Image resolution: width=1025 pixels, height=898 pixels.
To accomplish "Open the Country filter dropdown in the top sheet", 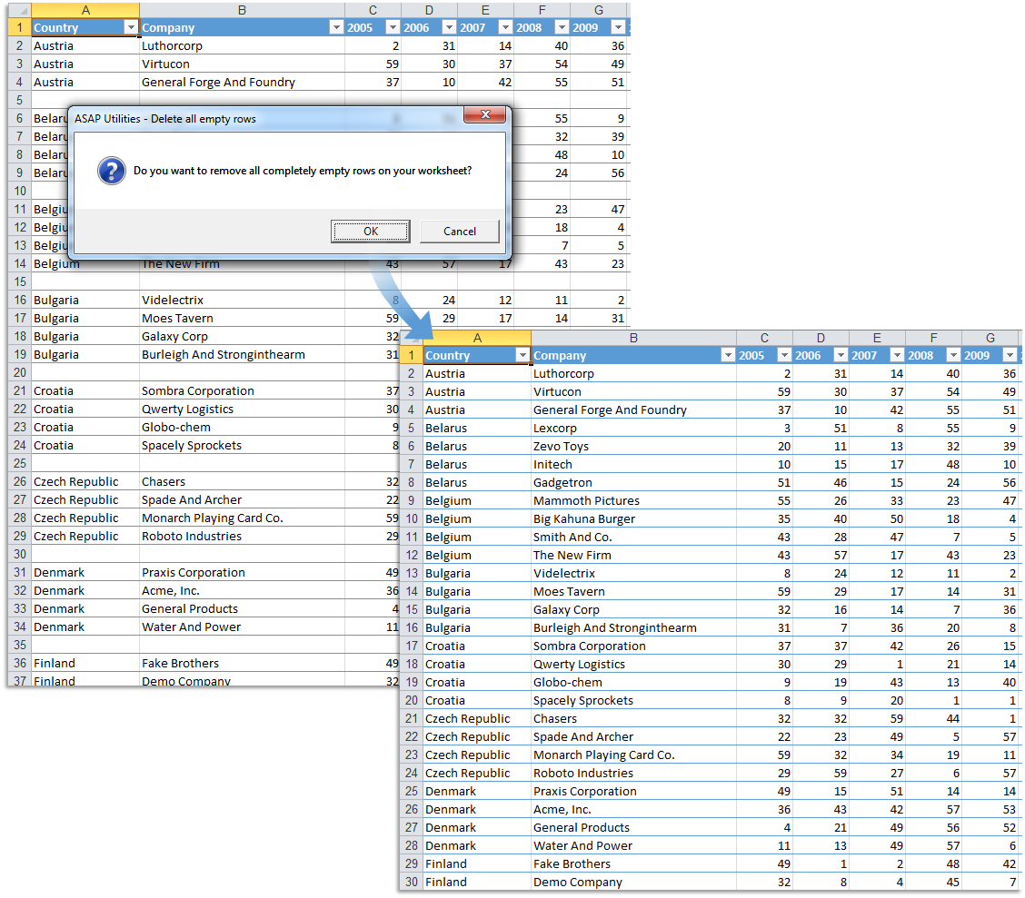I will click(131, 27).
